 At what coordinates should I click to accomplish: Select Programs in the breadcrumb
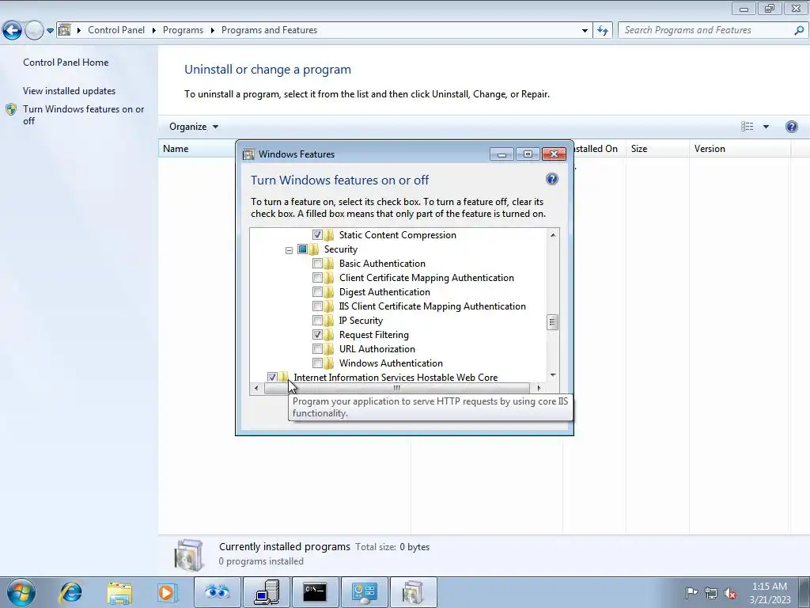183,30
